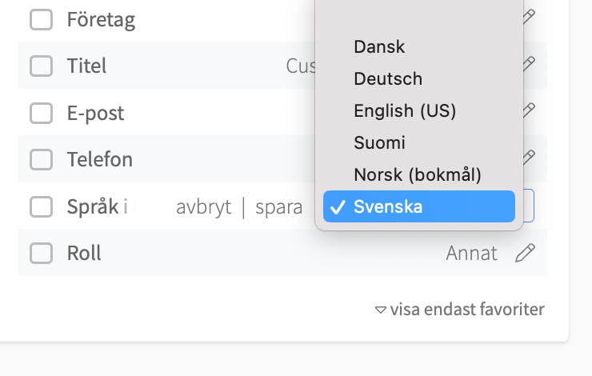Click the pencil edit icon for Titel

[x=528, y=63]
